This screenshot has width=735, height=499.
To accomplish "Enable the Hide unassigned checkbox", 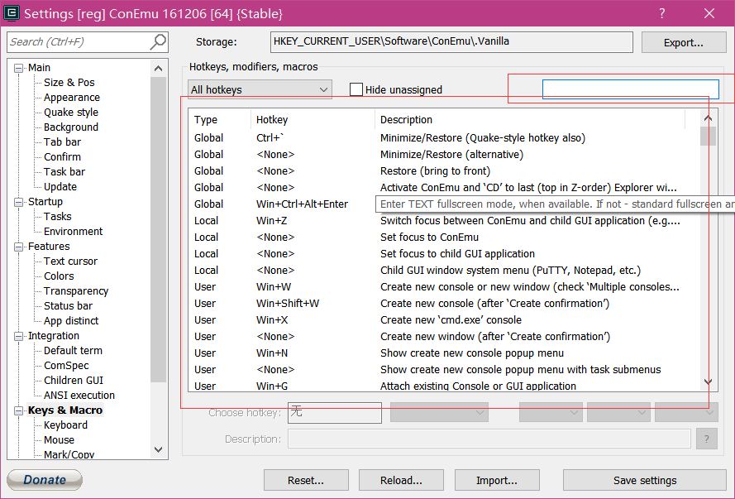I will [356, 89].
